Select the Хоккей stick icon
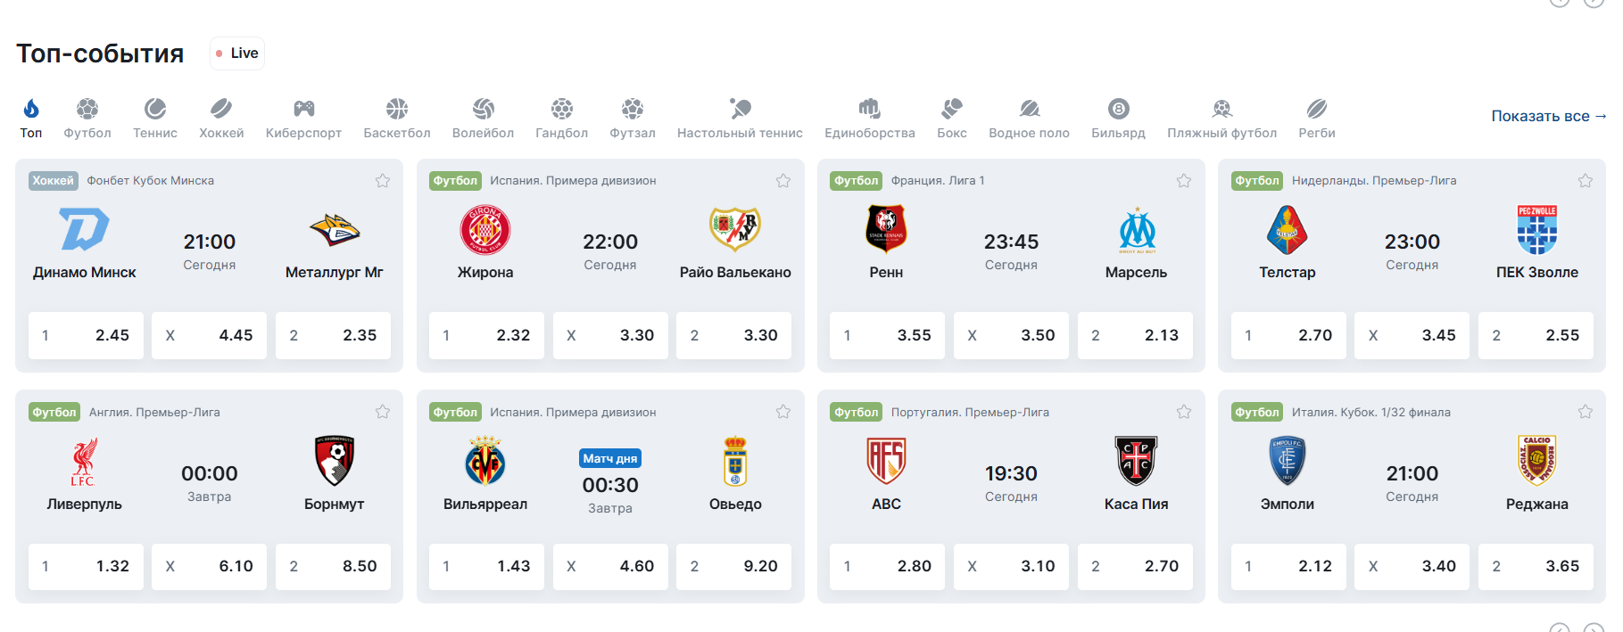 [221, 109]
